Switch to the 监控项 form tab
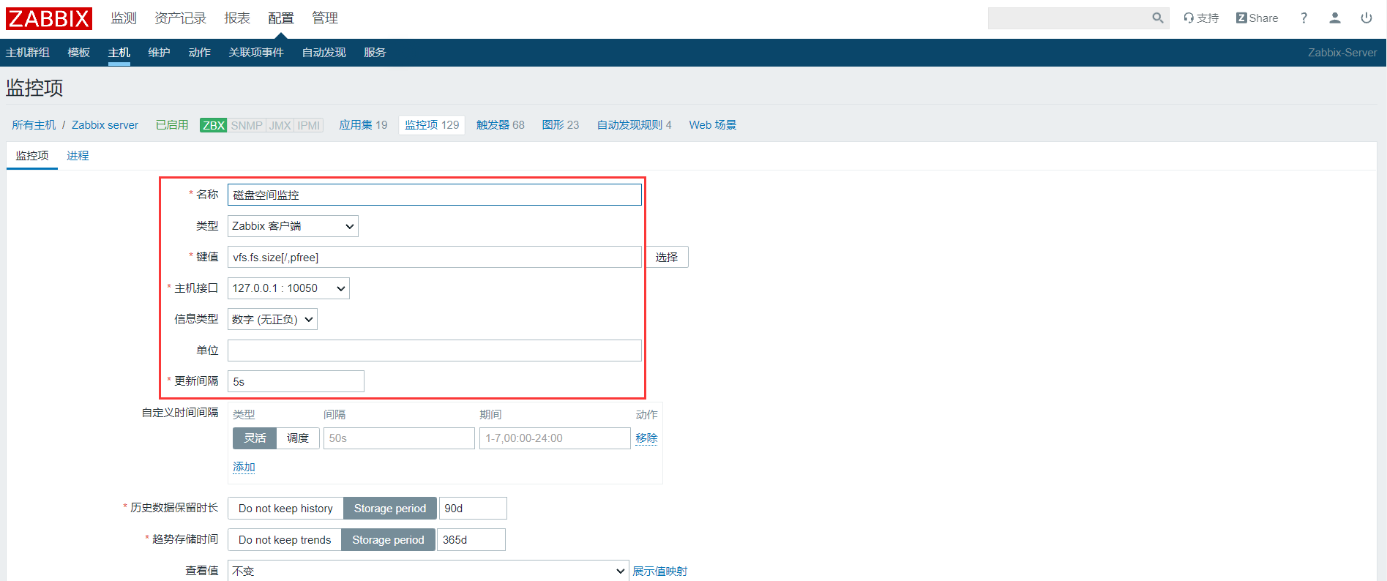Image resolution: width=1387 pixels, height=581 pixels. point(32,156)
